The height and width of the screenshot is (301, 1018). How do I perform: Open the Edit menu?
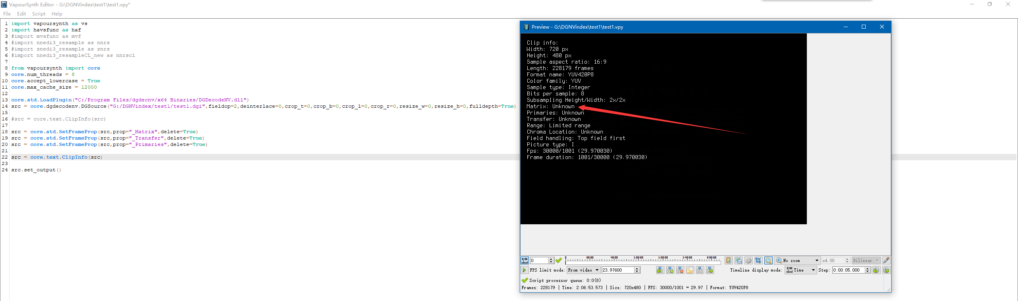(21, 14)
